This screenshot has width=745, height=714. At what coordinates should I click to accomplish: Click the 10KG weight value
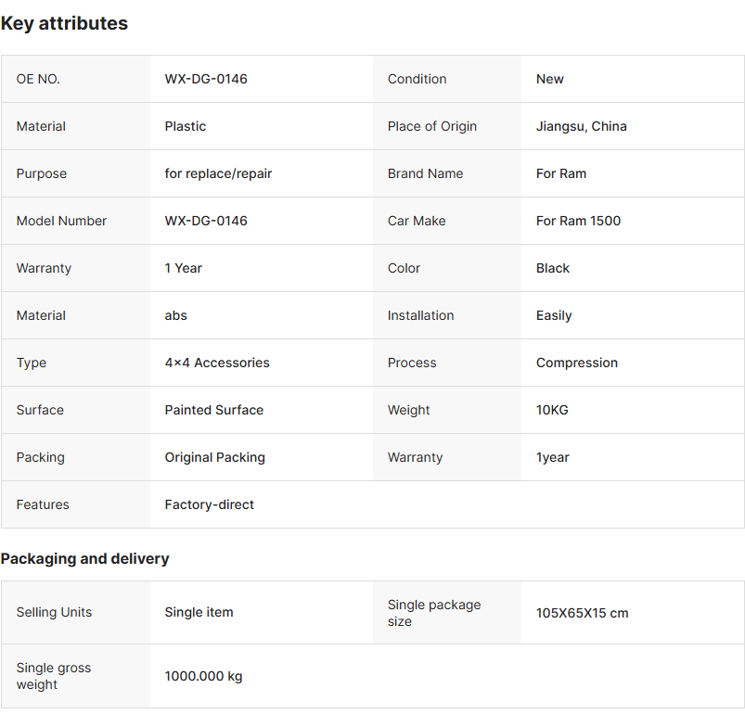pyautogui.click(x=552, y=410)
